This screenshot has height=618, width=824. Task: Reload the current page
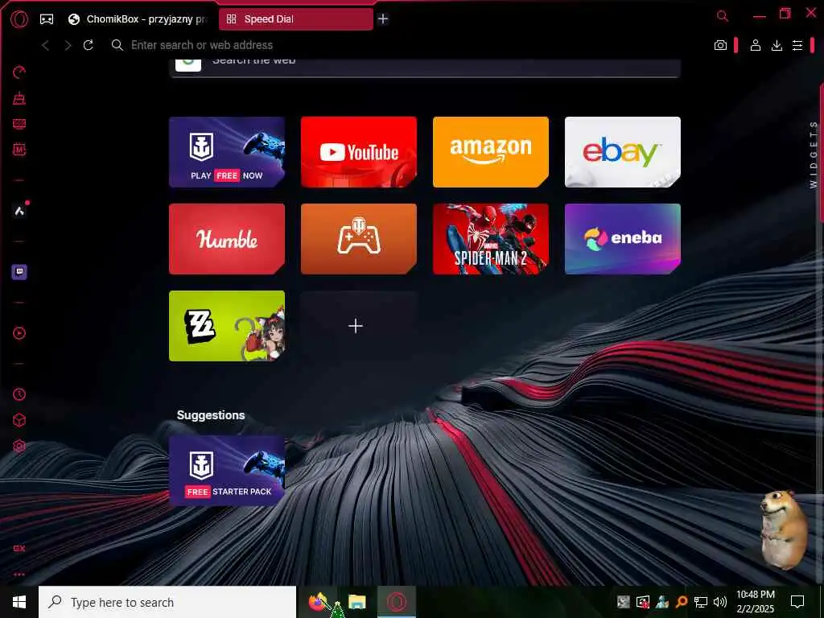(x=89, y=45)
